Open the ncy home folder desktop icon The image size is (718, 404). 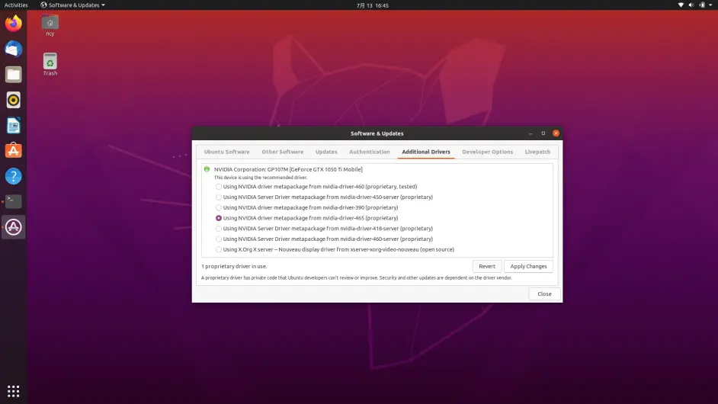click(50, 26)
